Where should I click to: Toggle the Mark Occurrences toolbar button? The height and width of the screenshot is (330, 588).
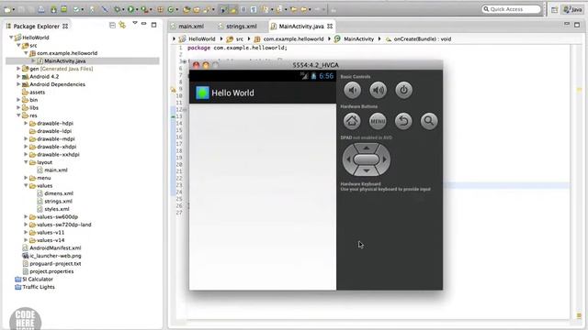click(232, 9)
